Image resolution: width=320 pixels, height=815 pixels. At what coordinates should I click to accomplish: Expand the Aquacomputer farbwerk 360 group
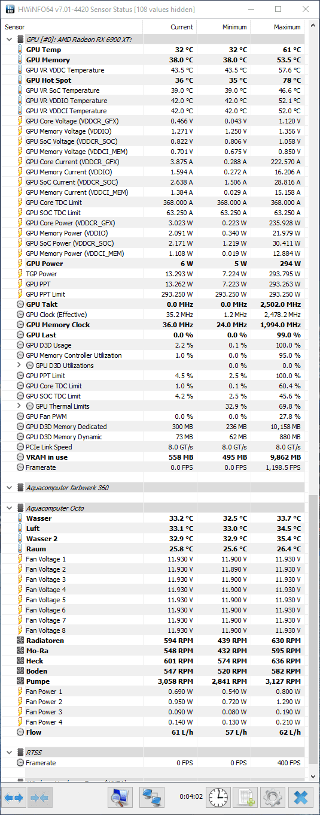click(x=9, y=488)
